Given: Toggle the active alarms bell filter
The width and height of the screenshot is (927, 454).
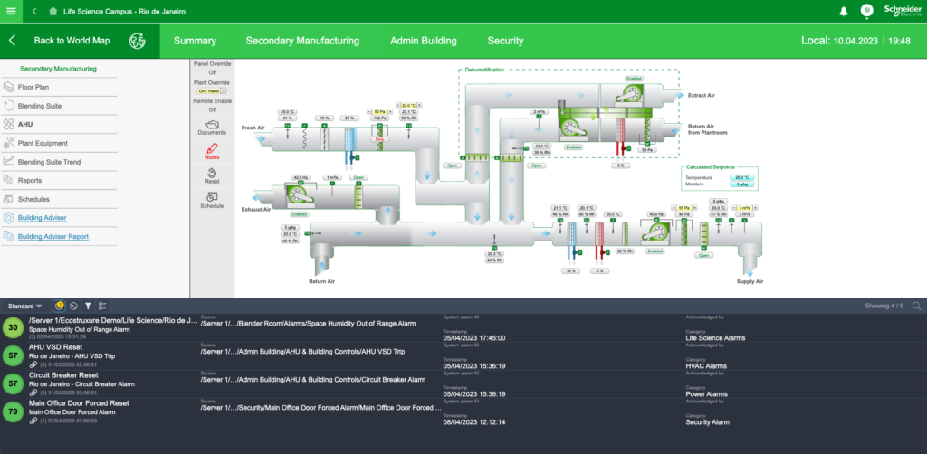Looking at the screenshot, I should pos(59,307).
